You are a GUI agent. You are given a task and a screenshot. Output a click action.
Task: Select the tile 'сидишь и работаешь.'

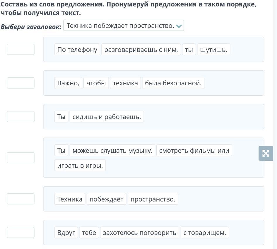coord(107,117)
